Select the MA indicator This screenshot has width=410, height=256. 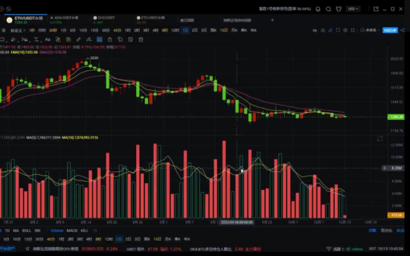[x=16, y=230]
